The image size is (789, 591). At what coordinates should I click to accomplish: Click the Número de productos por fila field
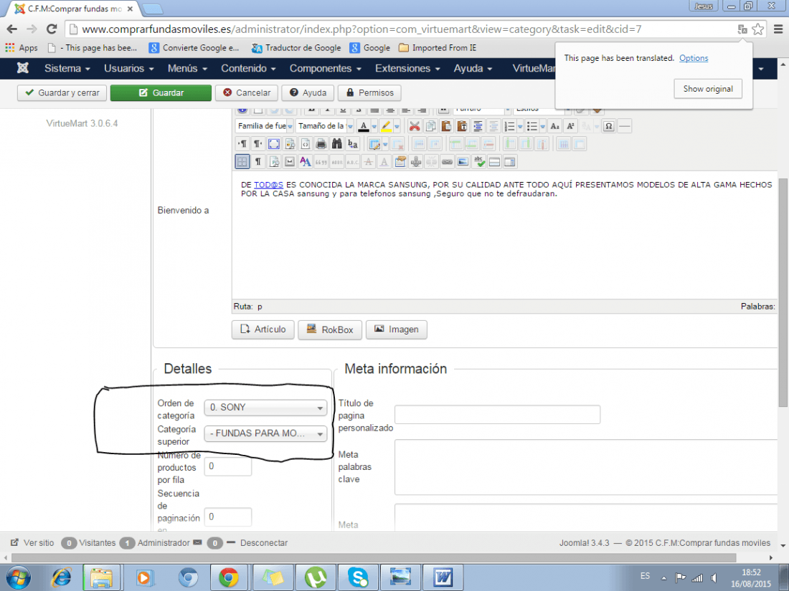(x=227, y=466)
